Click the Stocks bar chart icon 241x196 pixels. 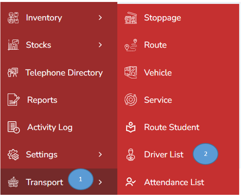click(x=13, y=45)
